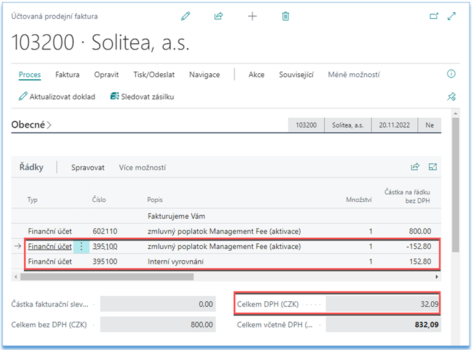Click the trash delete icon

[286, 16]
